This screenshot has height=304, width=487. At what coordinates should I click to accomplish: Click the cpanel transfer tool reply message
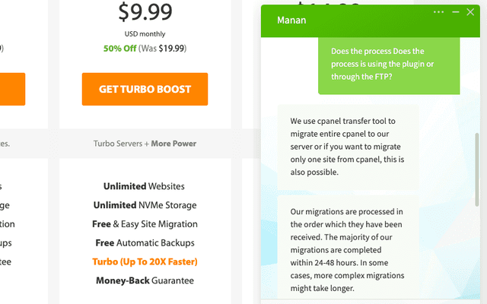pyautogui.click(x=348, y=147)
